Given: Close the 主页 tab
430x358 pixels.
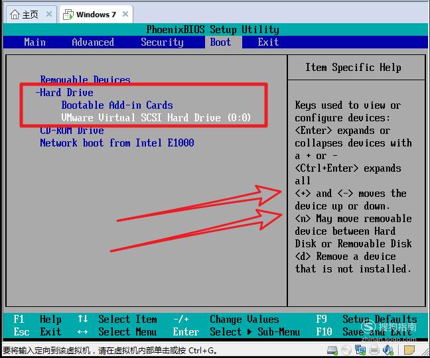Looking at the screenshot, I should pyautogui.click(x=49, y=14).
